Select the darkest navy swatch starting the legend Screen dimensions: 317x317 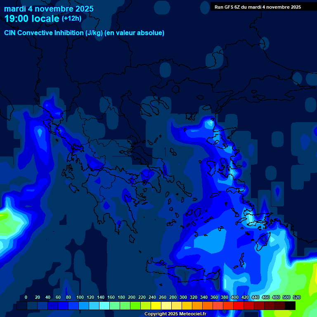click(22, 306)
